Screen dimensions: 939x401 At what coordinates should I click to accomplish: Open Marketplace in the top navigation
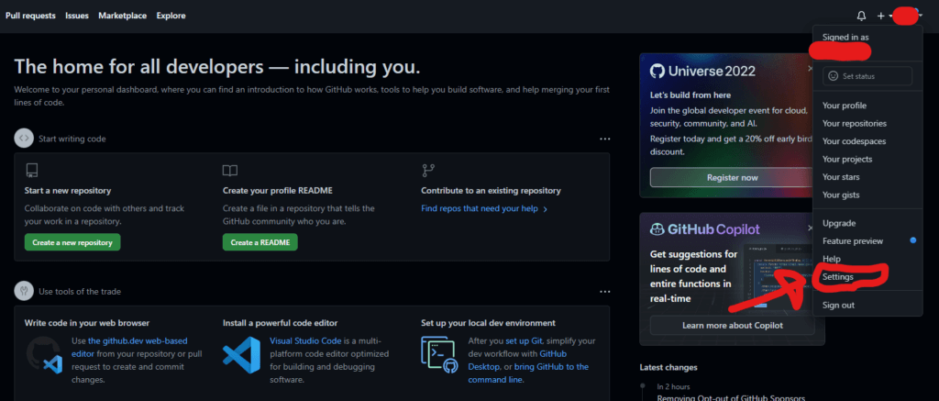click(123, 16)
